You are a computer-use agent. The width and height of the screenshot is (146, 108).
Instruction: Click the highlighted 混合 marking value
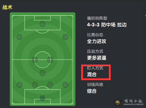pos(92,74)
